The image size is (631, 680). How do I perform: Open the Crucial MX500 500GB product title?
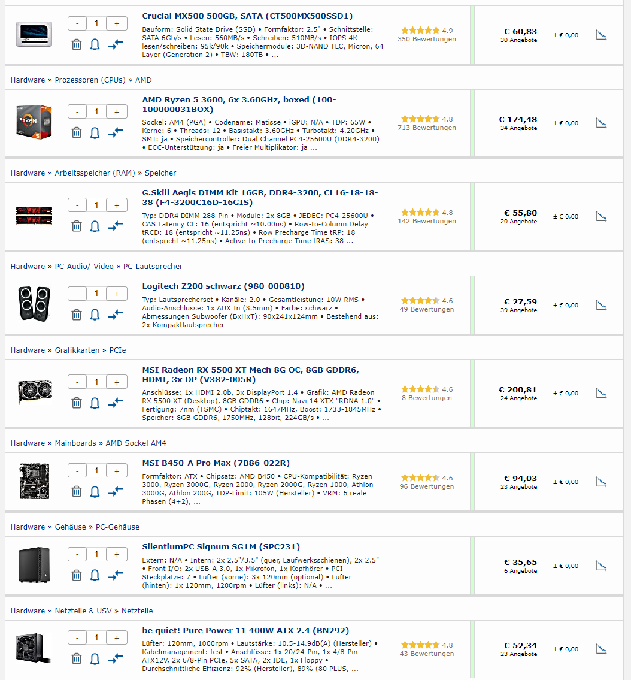pos(247,16)
